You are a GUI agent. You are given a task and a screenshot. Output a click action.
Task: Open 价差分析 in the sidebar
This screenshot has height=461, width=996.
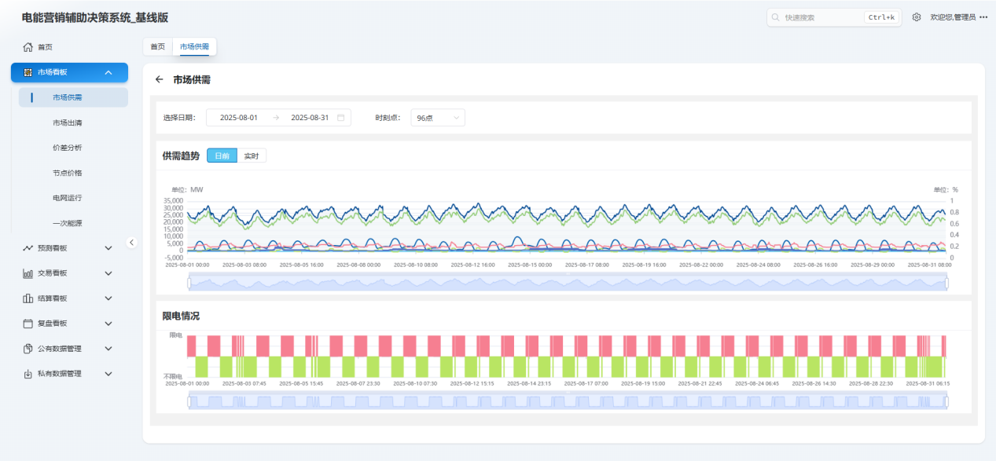click(x=67, y=148)
